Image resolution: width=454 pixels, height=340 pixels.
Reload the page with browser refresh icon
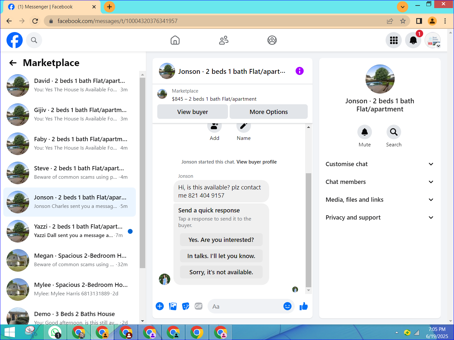click(35, 21)
